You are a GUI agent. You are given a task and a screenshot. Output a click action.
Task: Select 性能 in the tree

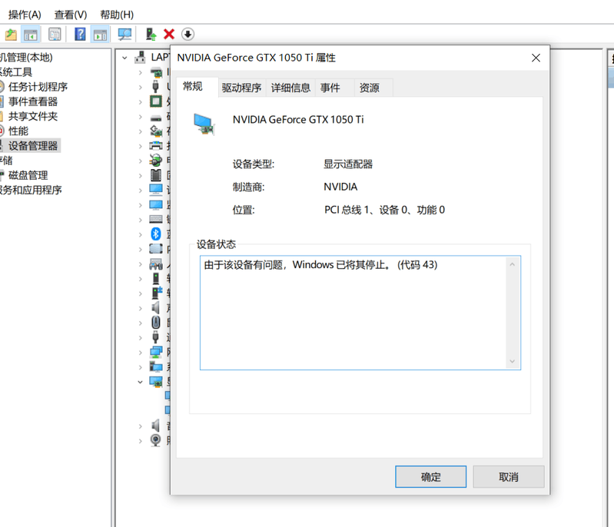coord(18,131)
